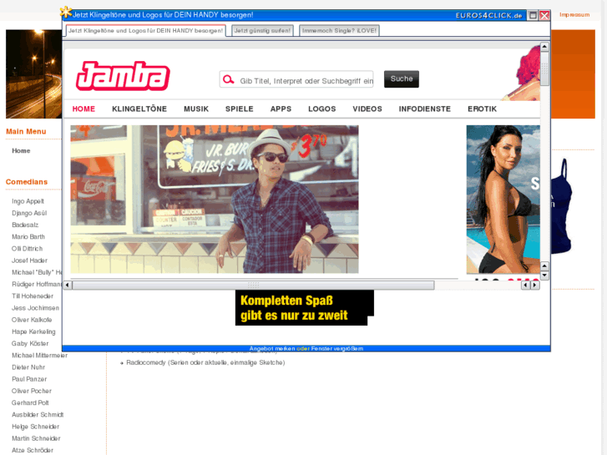Open Gerhard Polt comedian link
The height and width of the screenshot is (455, 607).
click(30, 402)
